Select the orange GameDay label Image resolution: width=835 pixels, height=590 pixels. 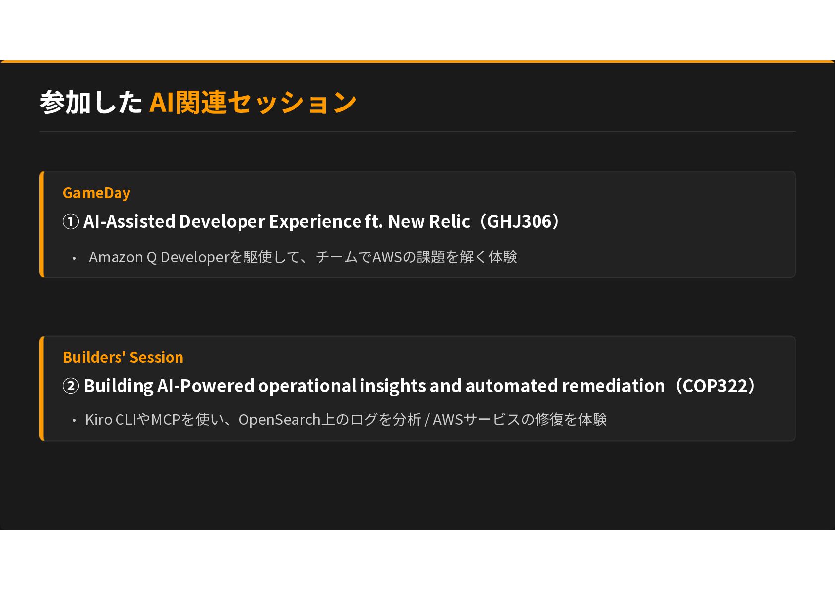97,193
